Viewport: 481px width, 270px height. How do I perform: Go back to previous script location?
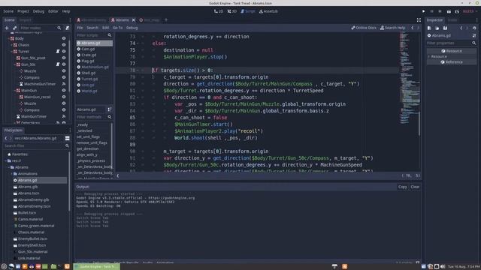click(413, 28)
